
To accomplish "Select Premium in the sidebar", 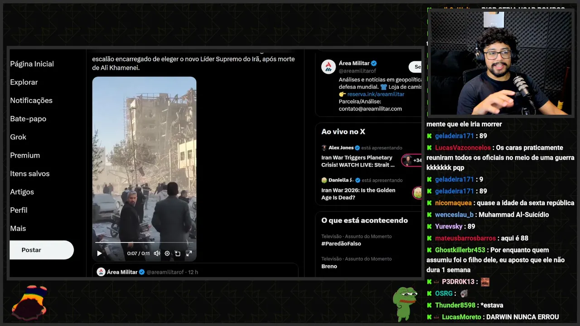I will [x=25, y=155].
